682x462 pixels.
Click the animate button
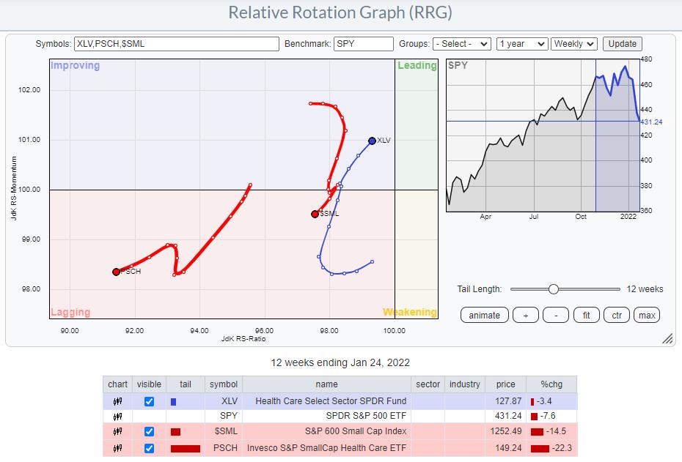pyautogui.click(x=485, y=316)
